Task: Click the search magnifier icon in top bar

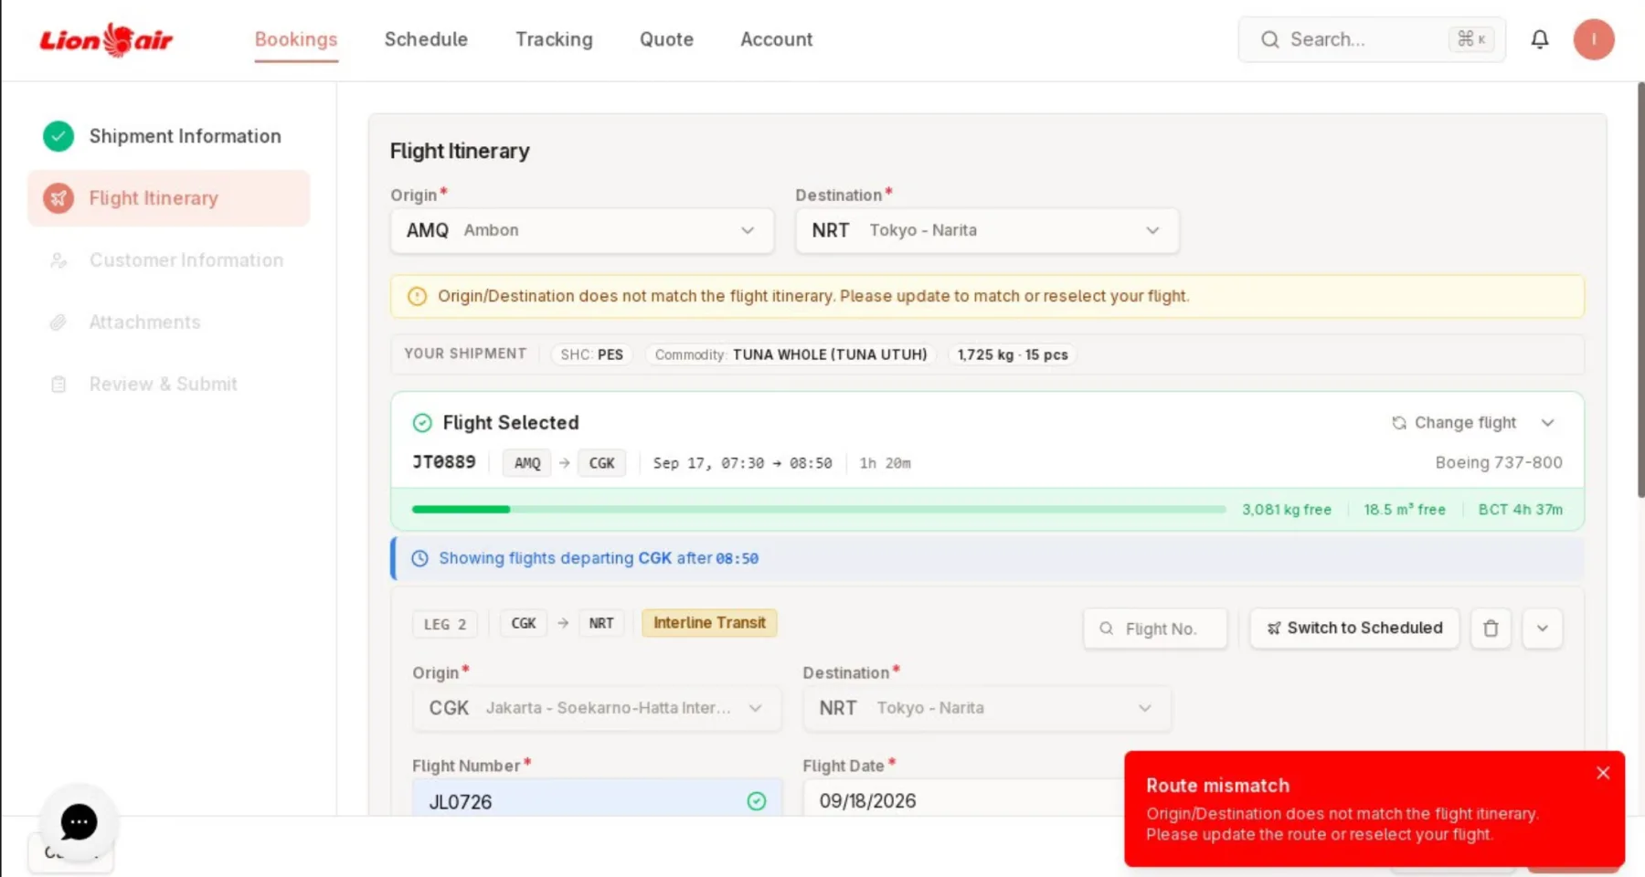Action: pos(1269,39)
